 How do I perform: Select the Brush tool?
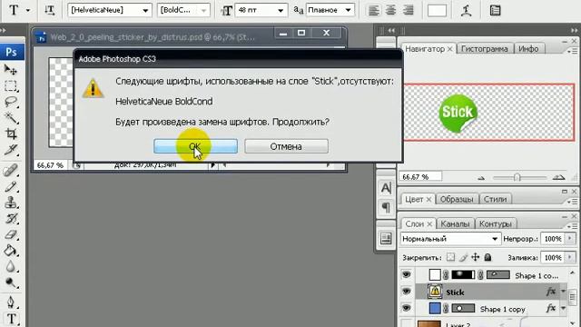click(x=11, y=186)
